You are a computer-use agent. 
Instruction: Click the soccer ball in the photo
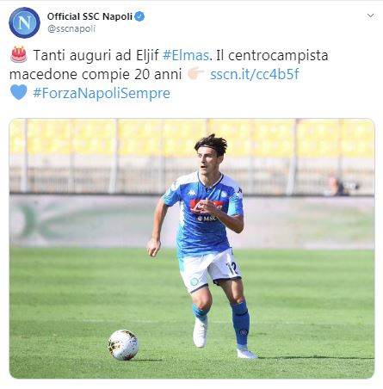coord(123,345)
